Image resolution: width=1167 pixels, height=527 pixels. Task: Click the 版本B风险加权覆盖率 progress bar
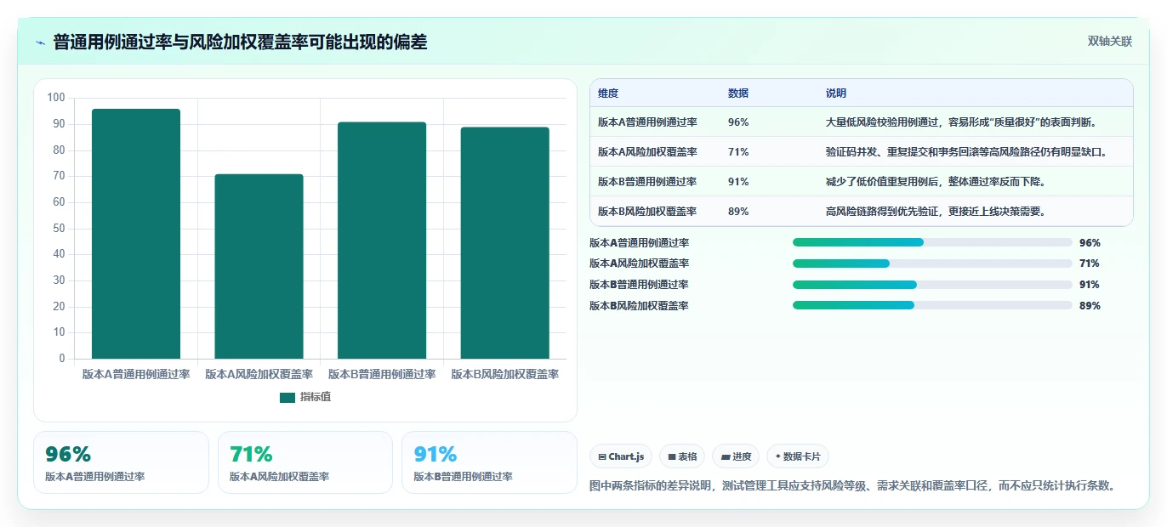[x=932, y=305]
